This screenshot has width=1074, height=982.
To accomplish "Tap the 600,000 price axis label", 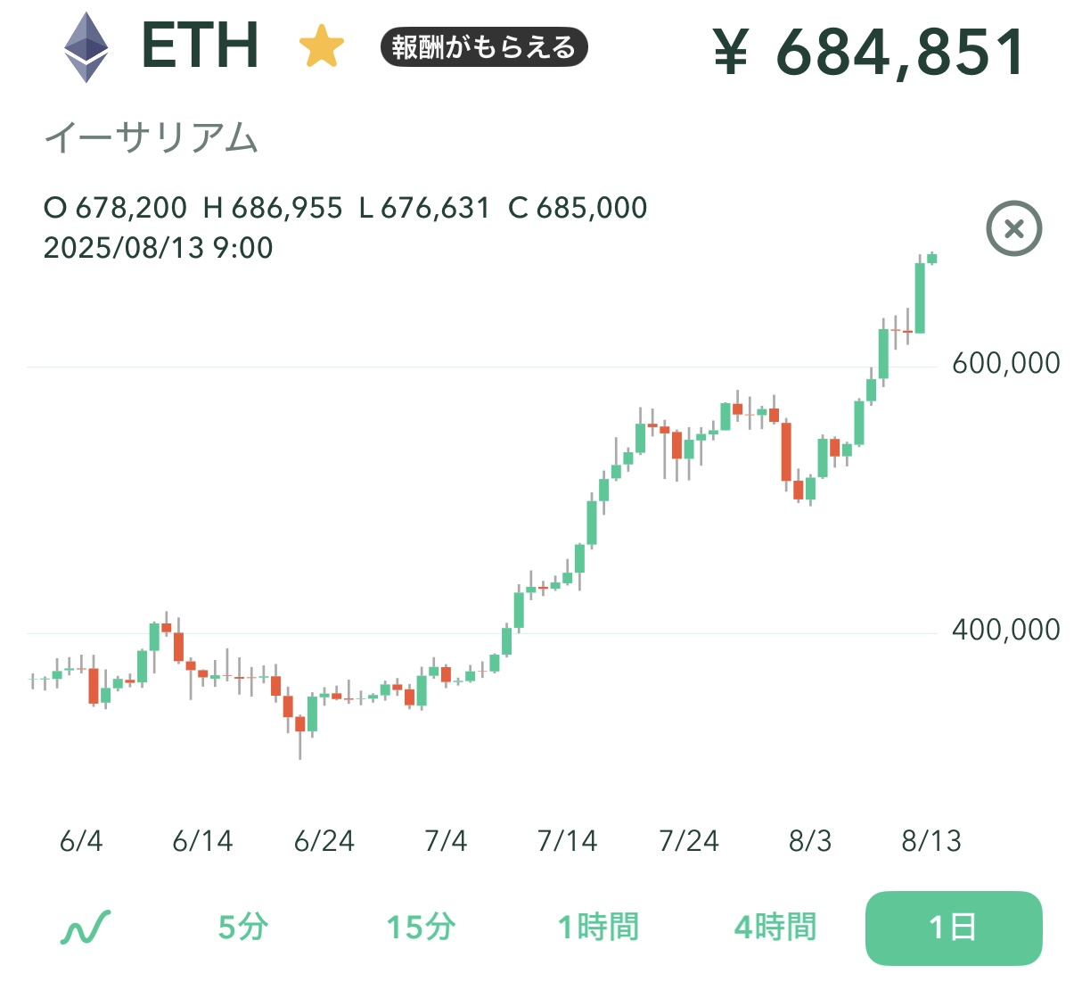I will tap(1005, 363).
